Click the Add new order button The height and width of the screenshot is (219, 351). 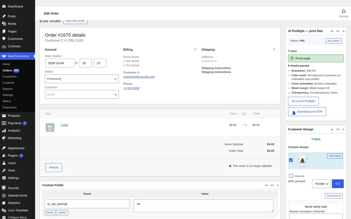(x=75, y=21)
